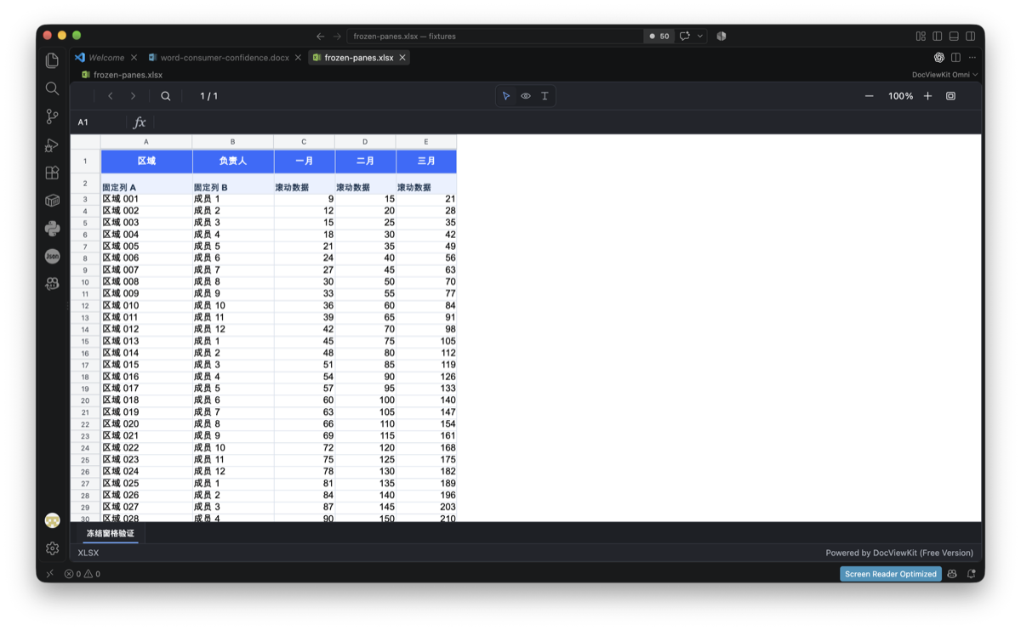The image size is (1021, 630).
Task: Click the Screen Reader Optimized status button
Action: pos(891,574)
